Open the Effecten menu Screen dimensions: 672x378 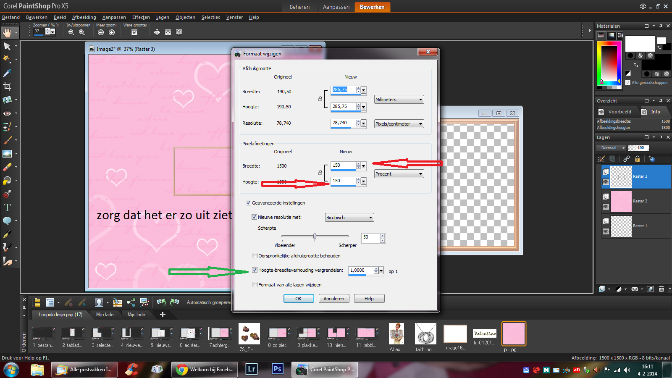coord(141,17)
